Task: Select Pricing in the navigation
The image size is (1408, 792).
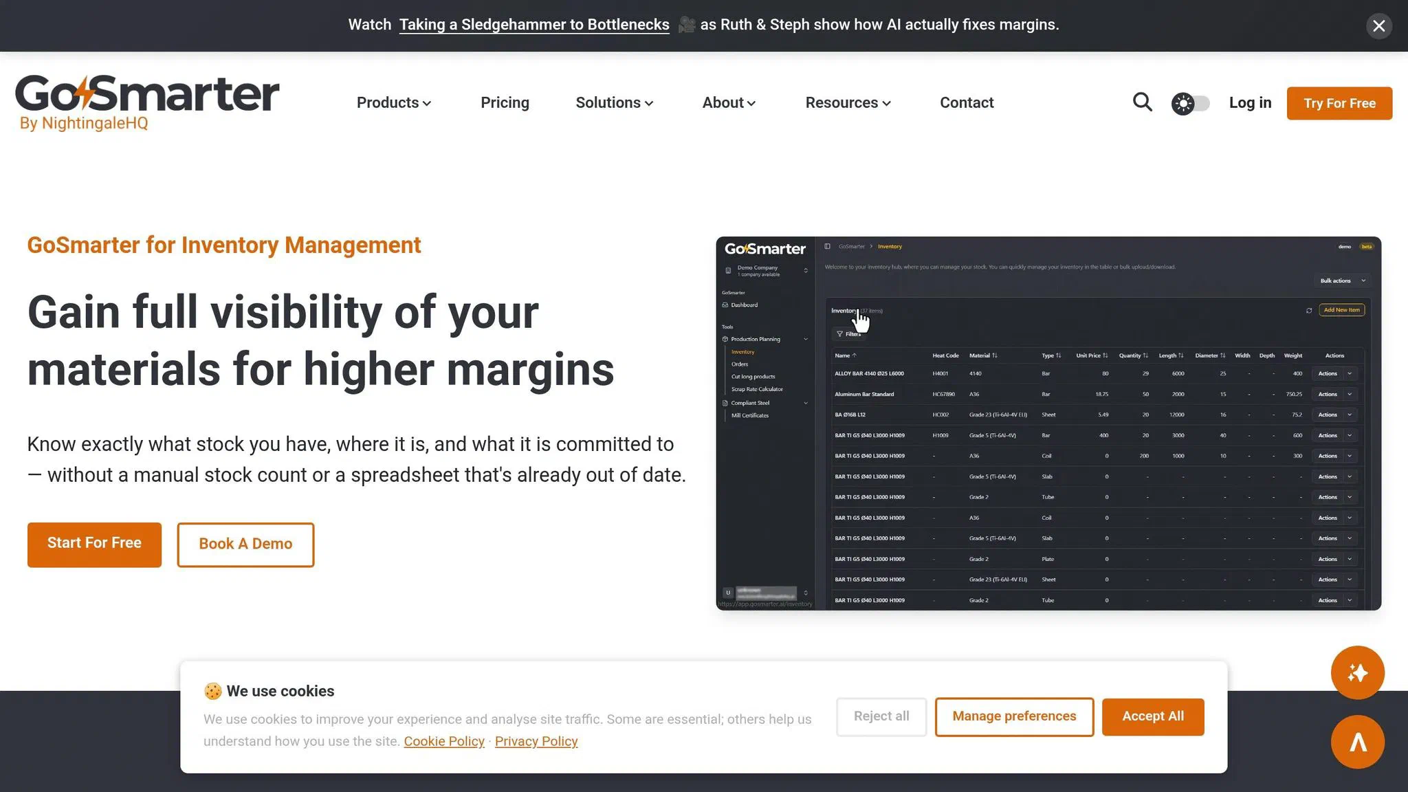Action: 505,102
